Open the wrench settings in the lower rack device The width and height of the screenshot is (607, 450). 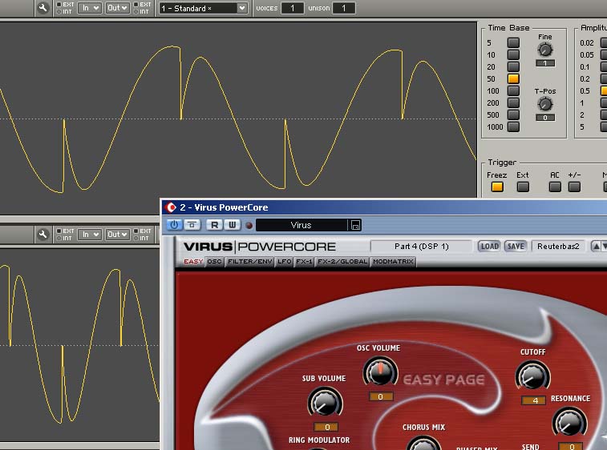click(x=43, y=235)
